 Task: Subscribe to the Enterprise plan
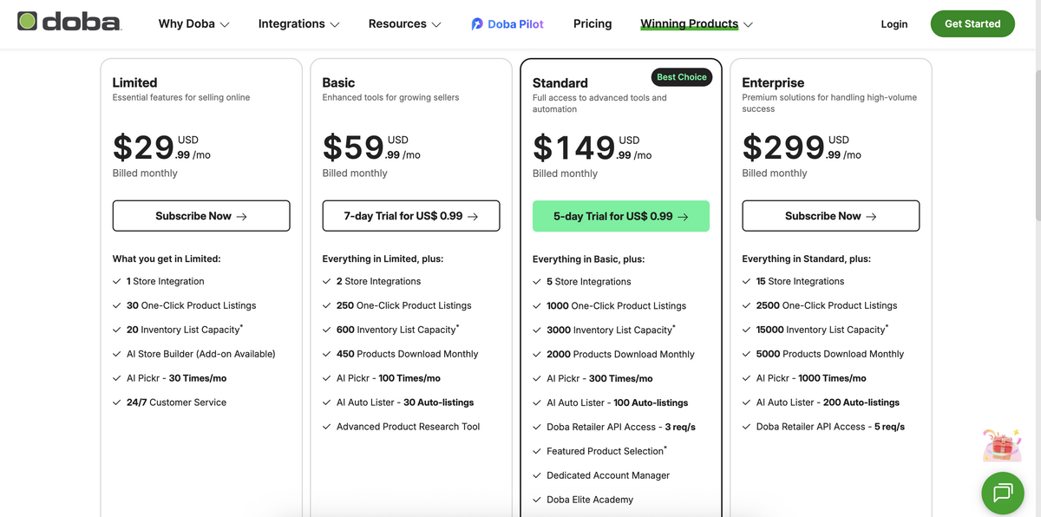(x=831, y=216)
